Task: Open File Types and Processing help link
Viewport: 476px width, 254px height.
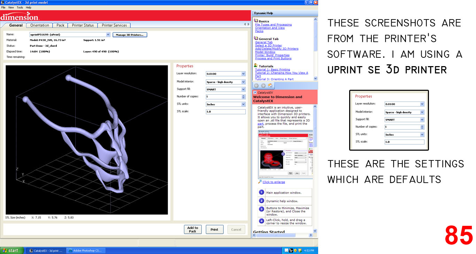Action: [273, 25]
